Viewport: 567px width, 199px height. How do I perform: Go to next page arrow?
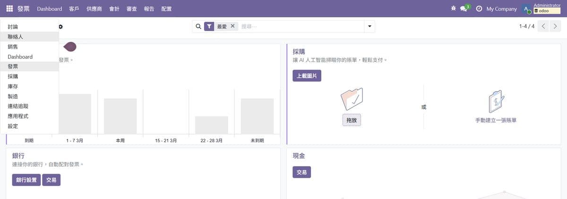[x=556, y=26]
